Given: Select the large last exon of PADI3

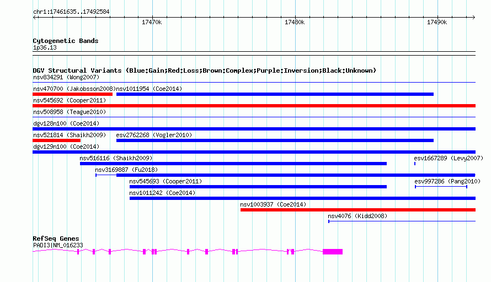Looking at the screenshot, I should (x=333, y=252).
